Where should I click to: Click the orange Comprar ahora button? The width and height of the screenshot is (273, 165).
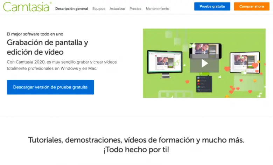(x=252, y=6)
